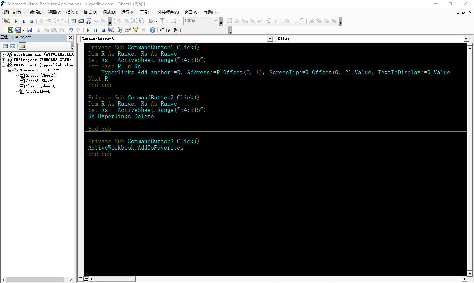Click the Undo arrow icon
Screen dimensions: 474x283
tap(71, 30)
